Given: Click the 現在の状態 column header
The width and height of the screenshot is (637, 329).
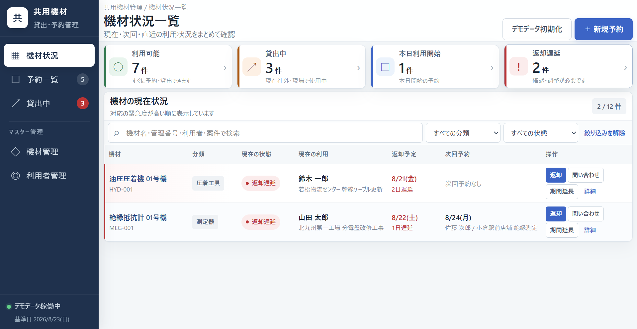Looking at the screenshot, I should coord(256,154).
